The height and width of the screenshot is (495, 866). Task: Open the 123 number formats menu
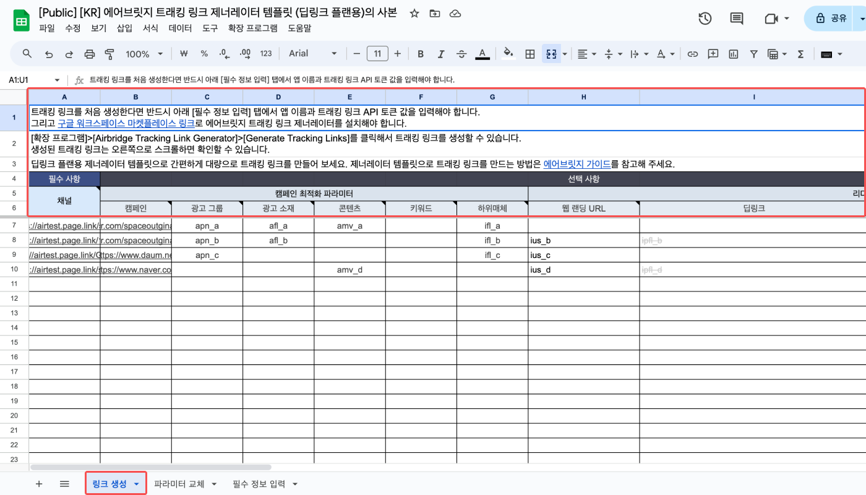[266, 54]
